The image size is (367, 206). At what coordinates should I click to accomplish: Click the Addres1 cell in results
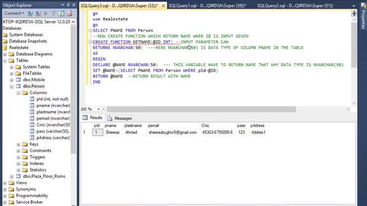point(259,132)
